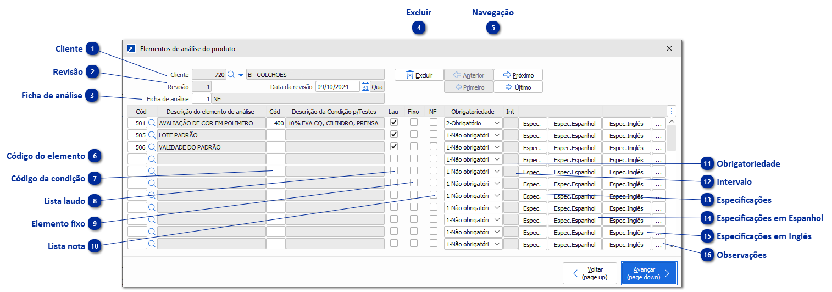This screenshot has height=292, width=832.
Task: Click Espec. button for row 501
Action: coord(533,123)
